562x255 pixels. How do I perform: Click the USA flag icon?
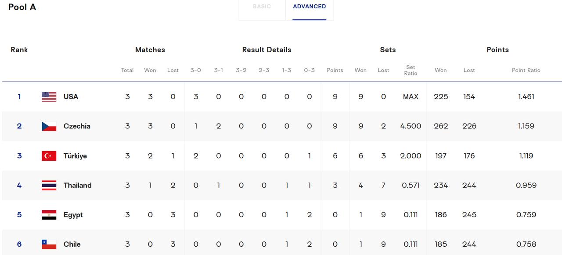[x=49, y=96]
